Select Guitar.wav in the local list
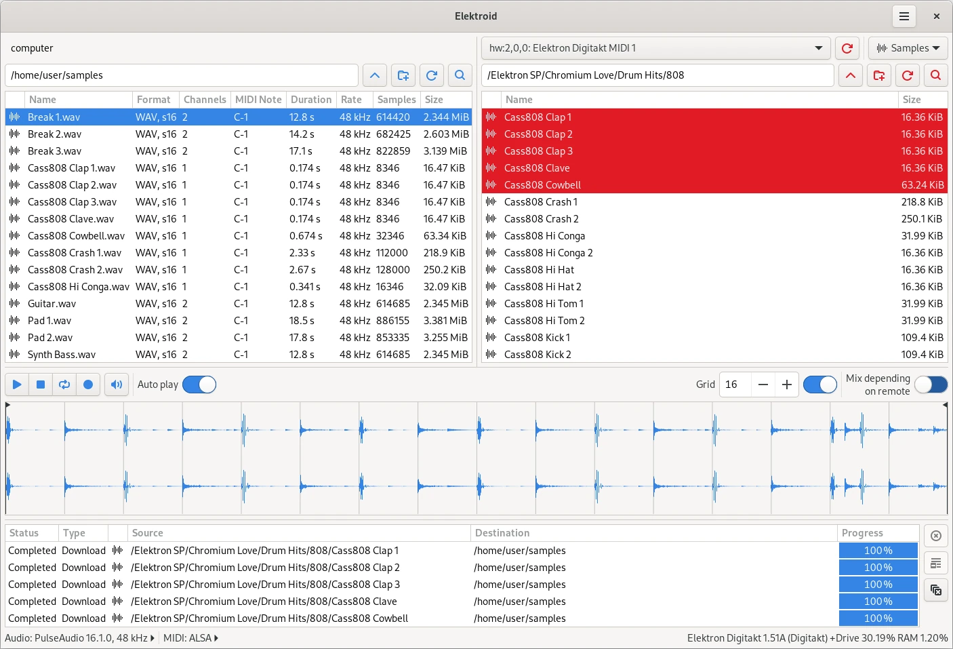 pyautogui.click(x=239, y=304)
